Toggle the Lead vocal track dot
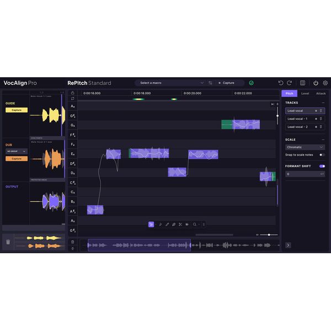This screenshot has width=331, height=331. [316, 111]
